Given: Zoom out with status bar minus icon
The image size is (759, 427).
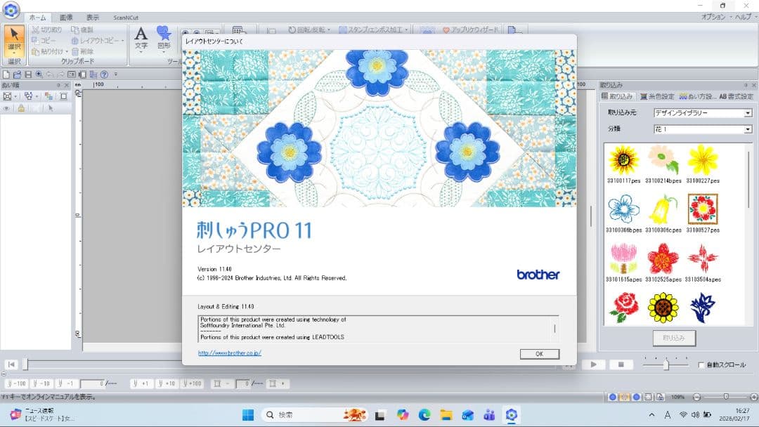Looking at the screenshot, I should 696,397.
